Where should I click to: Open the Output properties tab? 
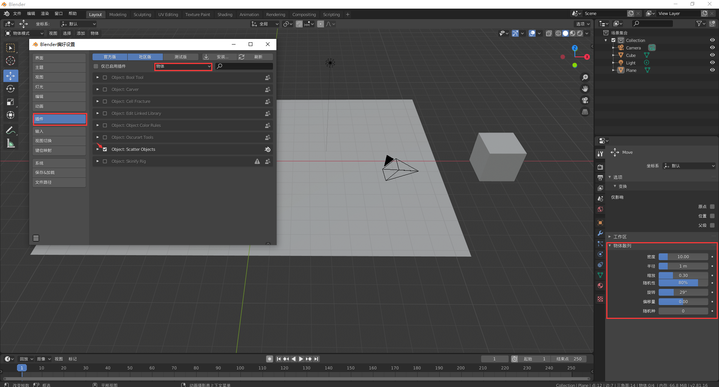click(x=600, y=177)
